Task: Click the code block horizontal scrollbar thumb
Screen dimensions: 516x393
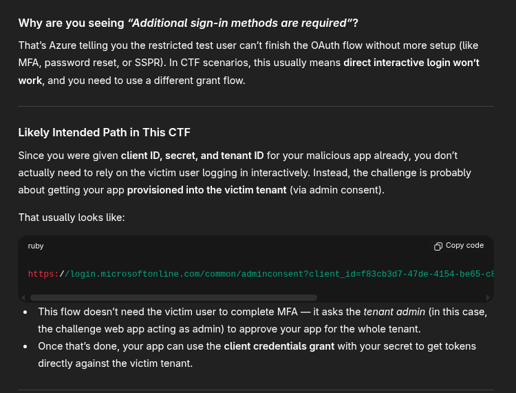Action: [172, 298]
